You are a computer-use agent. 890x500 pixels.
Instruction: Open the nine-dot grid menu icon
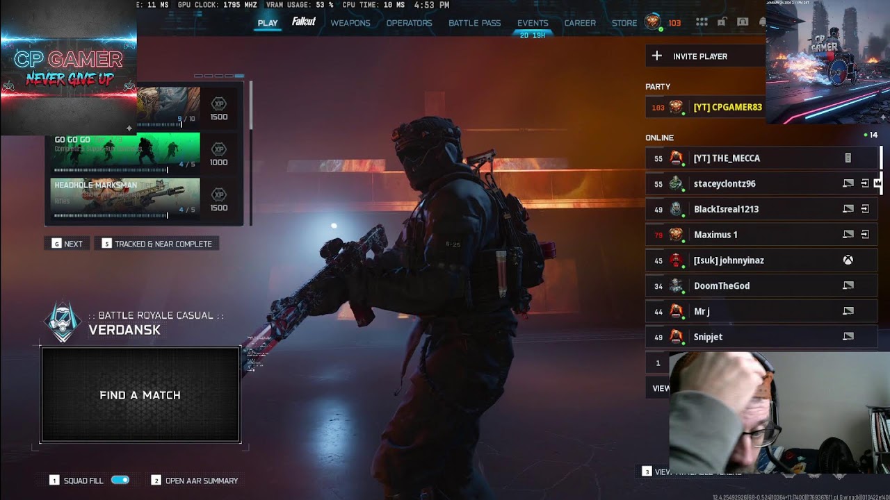pyautogui.click(x=702, y=22)
